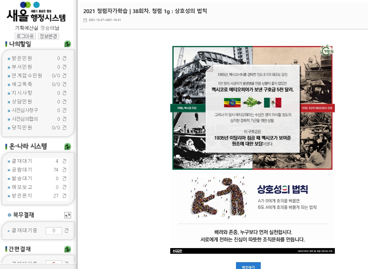Image resolution: width=368 pixels, height=269 pixels.
Task: Select 사전심사청구 item
Action: pos(25,110)
